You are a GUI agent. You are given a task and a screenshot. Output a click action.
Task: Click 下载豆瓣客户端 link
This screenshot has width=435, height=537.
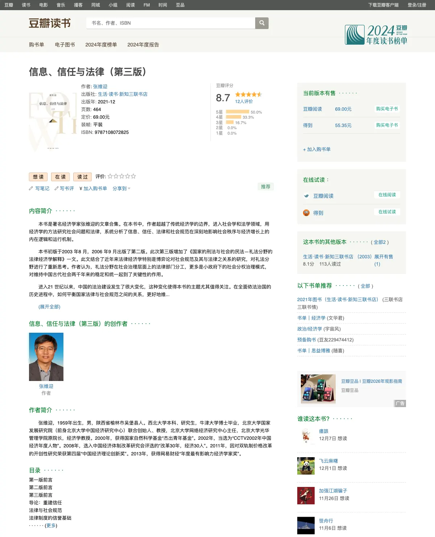pyautogui.click(x=384, y=5)
